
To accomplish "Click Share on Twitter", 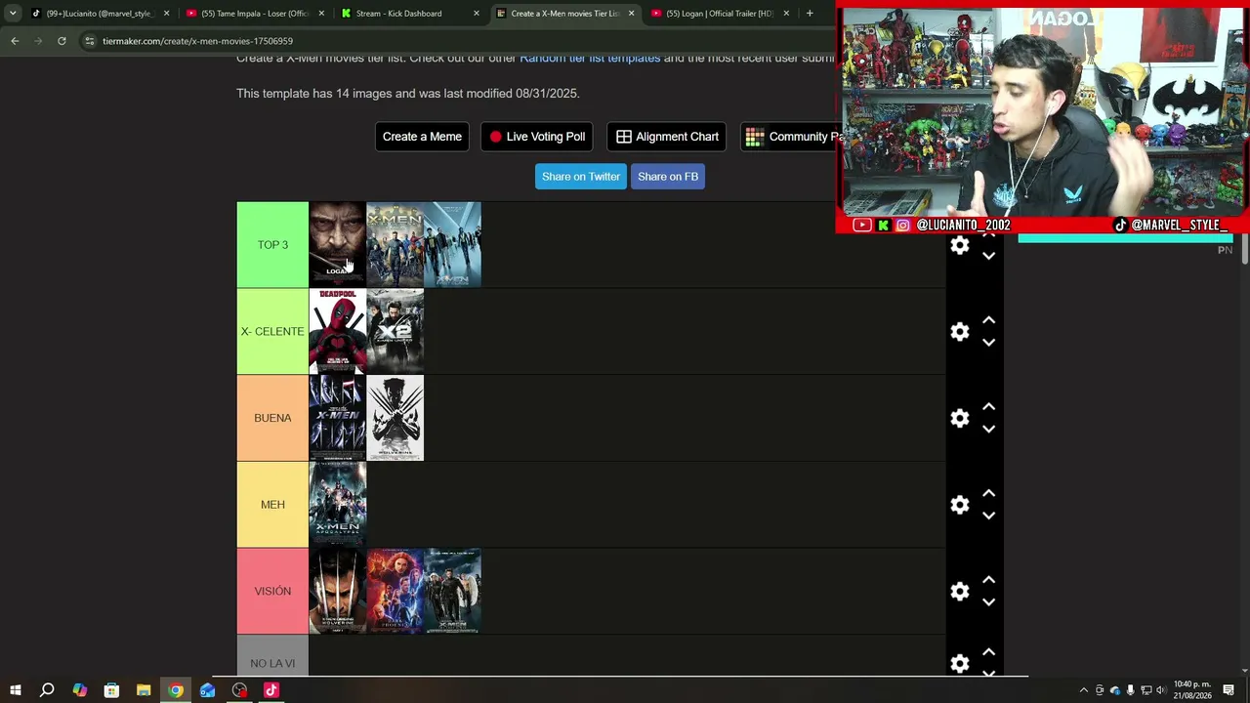I will [x=581, y=177].
